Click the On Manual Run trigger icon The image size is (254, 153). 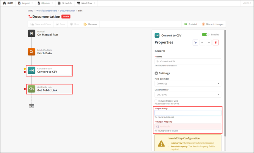pos(31,33)
